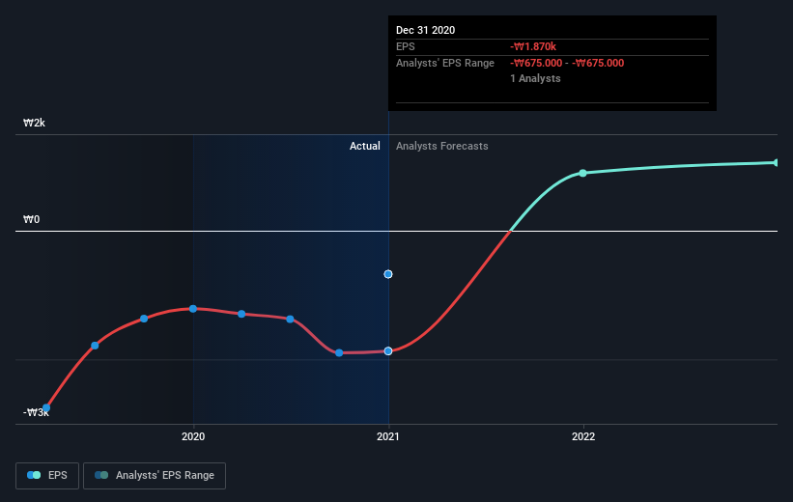The height and width of the screenshot is (502, 793).
Task: Select the Dec 31 2020 EPS data point
Action: pos(388,350)
